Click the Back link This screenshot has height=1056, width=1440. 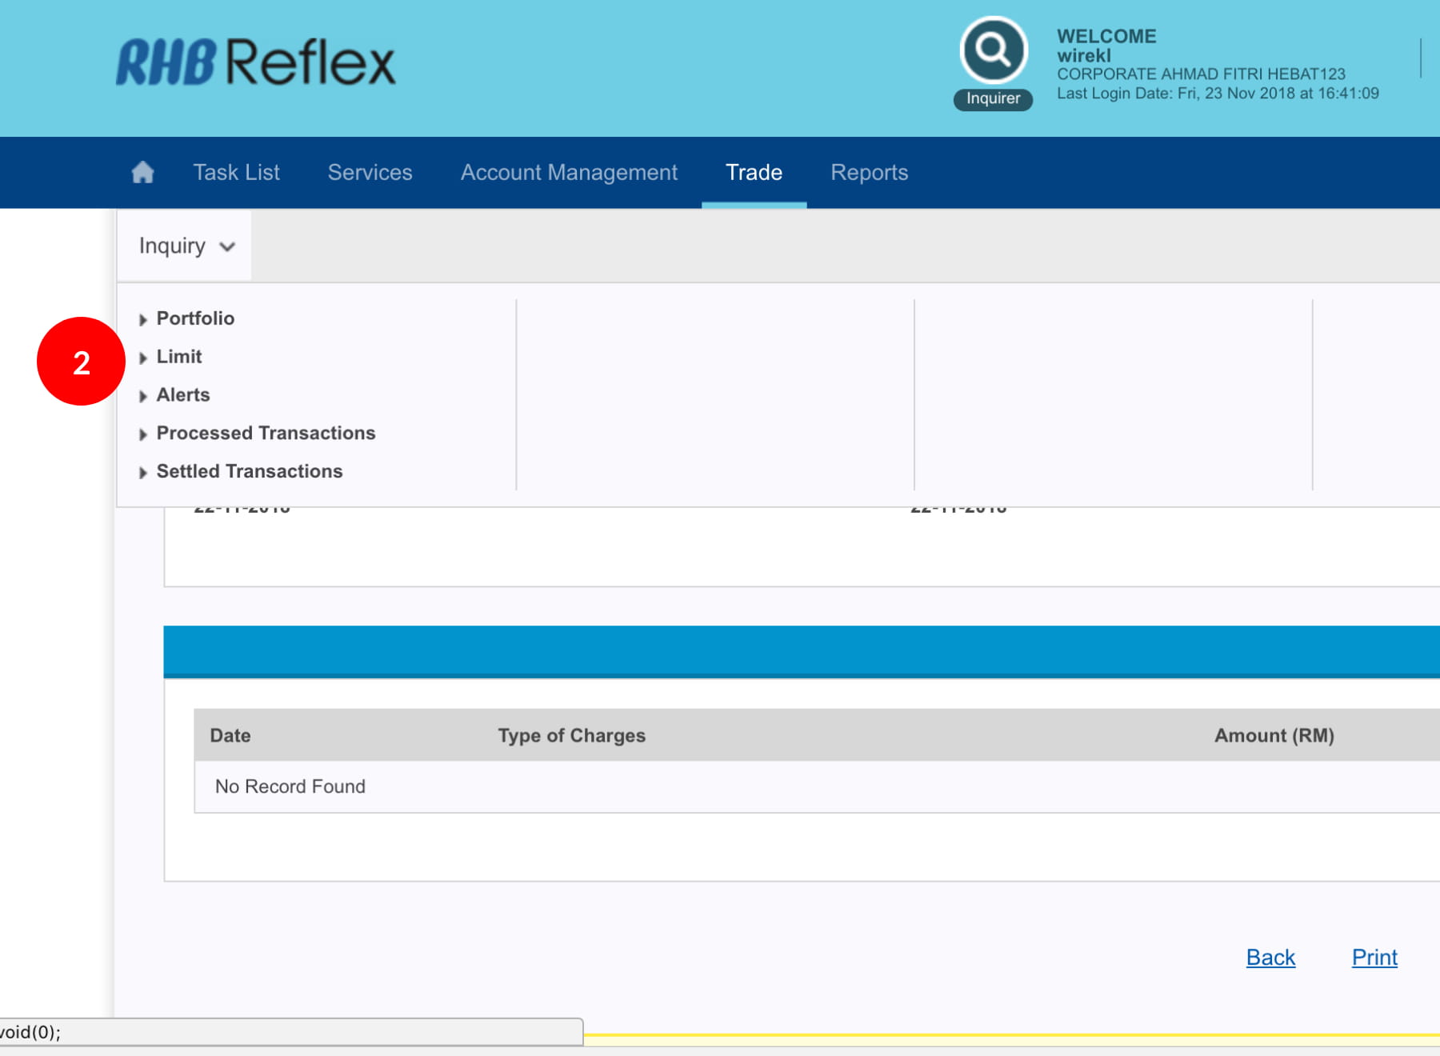coord(1270,957)
